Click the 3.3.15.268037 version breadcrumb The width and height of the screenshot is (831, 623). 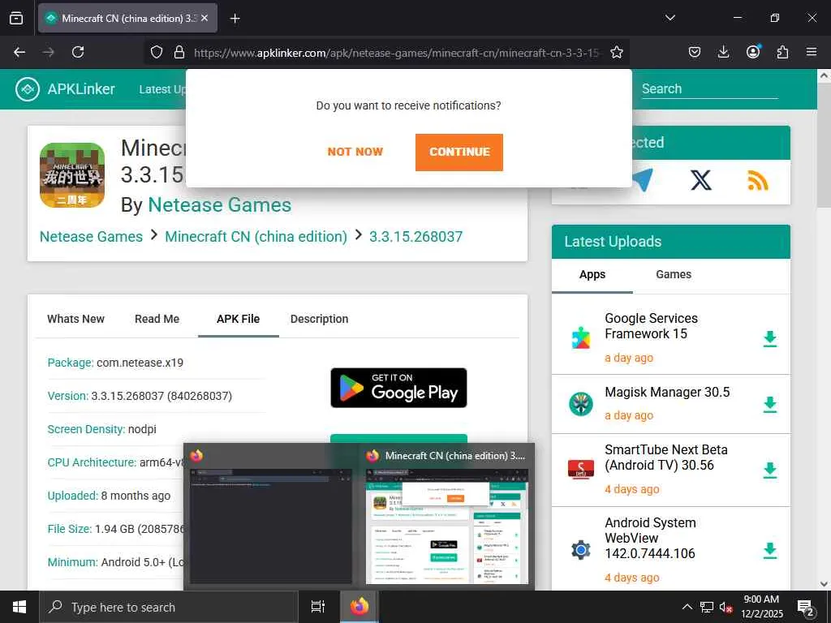[416, 237]
